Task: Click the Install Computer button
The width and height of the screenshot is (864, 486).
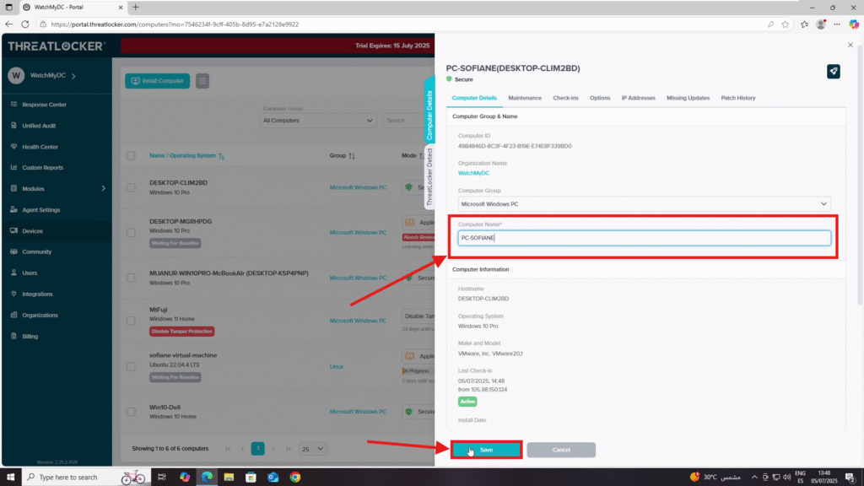Action: 157,81
